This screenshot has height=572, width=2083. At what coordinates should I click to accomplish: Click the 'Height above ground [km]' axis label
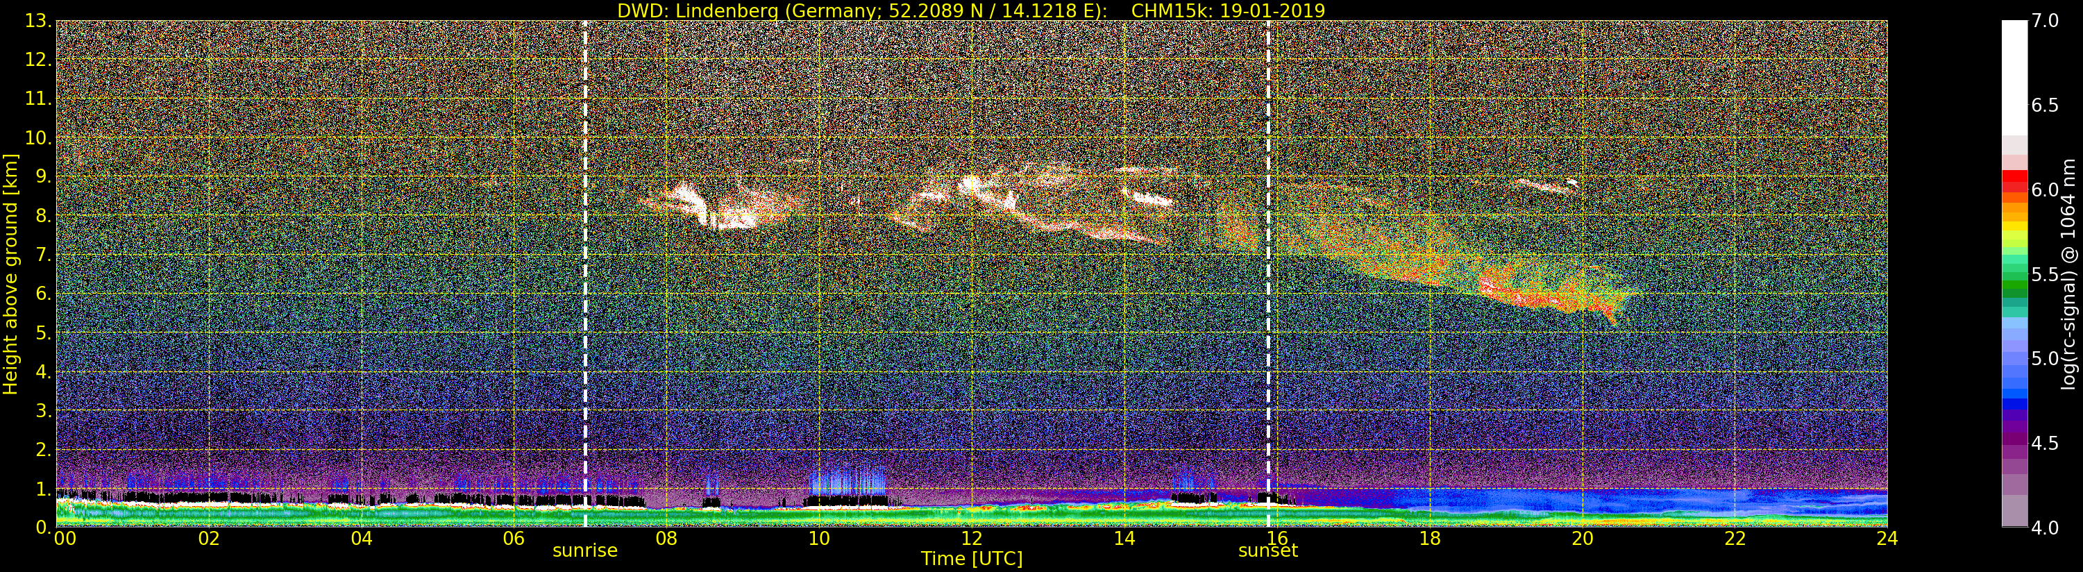point(10,274)
